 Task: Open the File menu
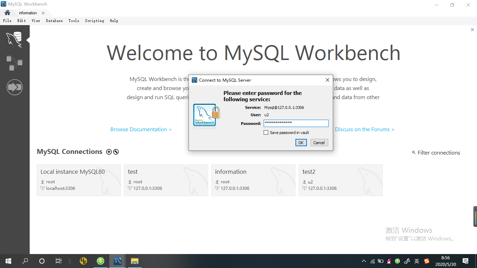tap(7, 21)
